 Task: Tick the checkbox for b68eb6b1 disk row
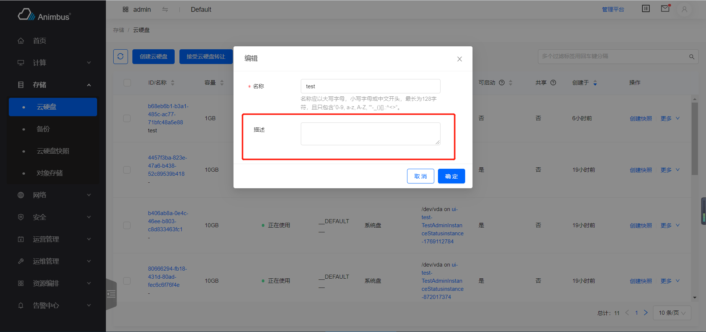coord(127,118)
